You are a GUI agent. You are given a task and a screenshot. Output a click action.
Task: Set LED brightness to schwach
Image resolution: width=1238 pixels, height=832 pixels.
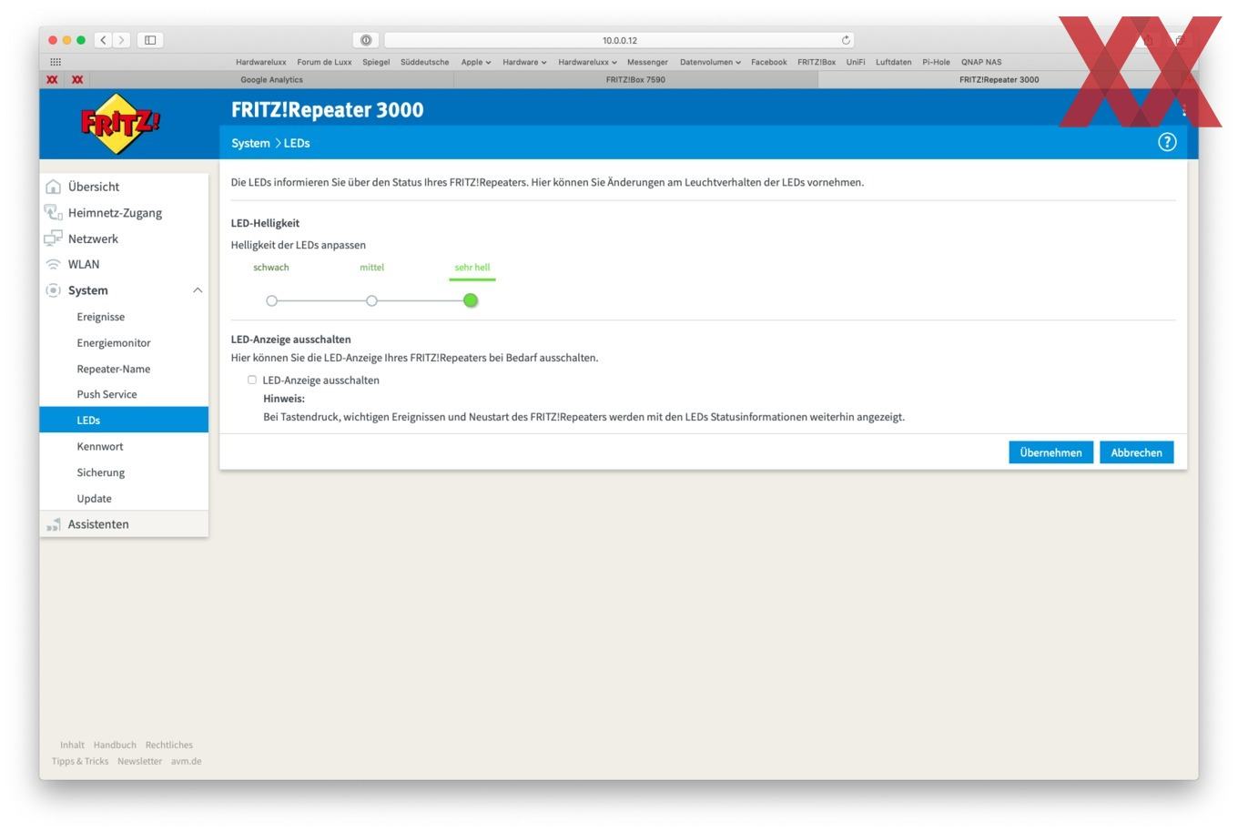click(271, 300)
